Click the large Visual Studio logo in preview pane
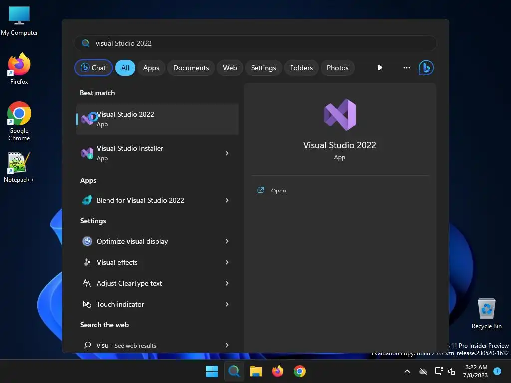 coord(339,115)
